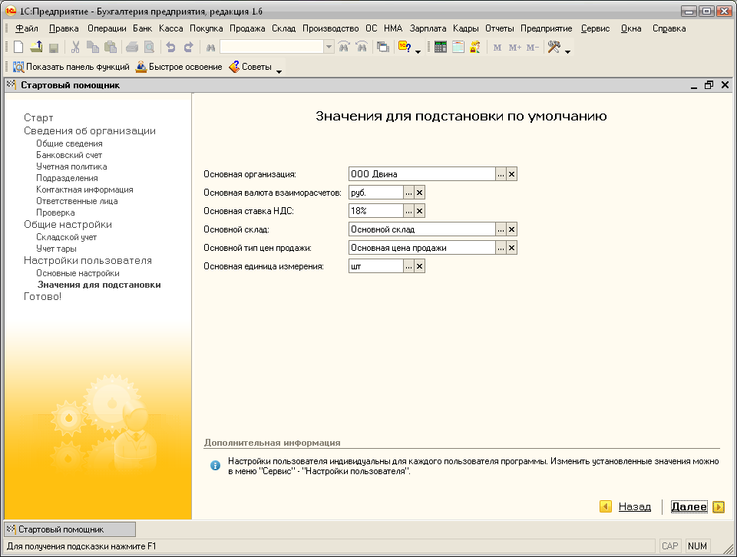Open selection button for Основная ставка НДС
737x557 pixels.
(408, 211)
